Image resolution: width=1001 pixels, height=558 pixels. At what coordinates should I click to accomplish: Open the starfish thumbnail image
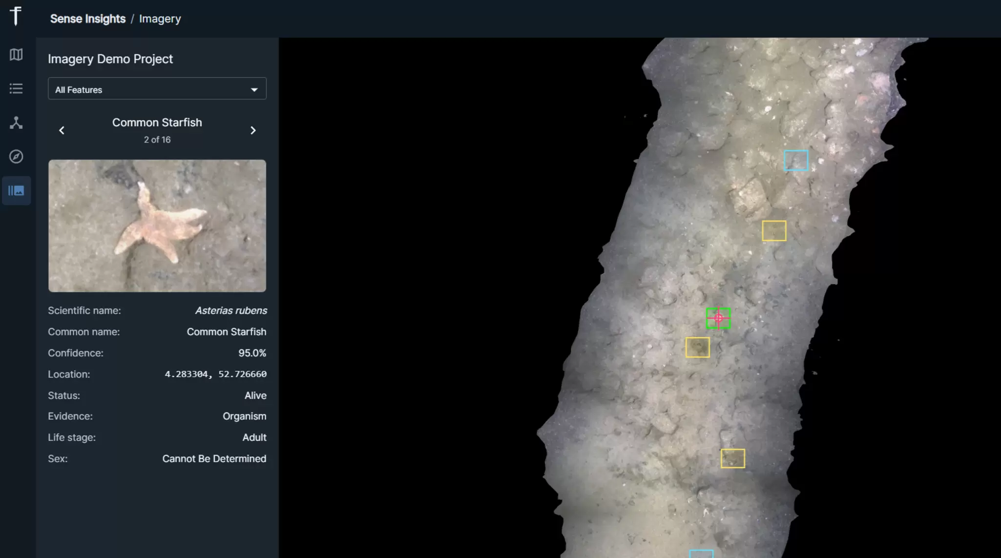tap(157, 226)
